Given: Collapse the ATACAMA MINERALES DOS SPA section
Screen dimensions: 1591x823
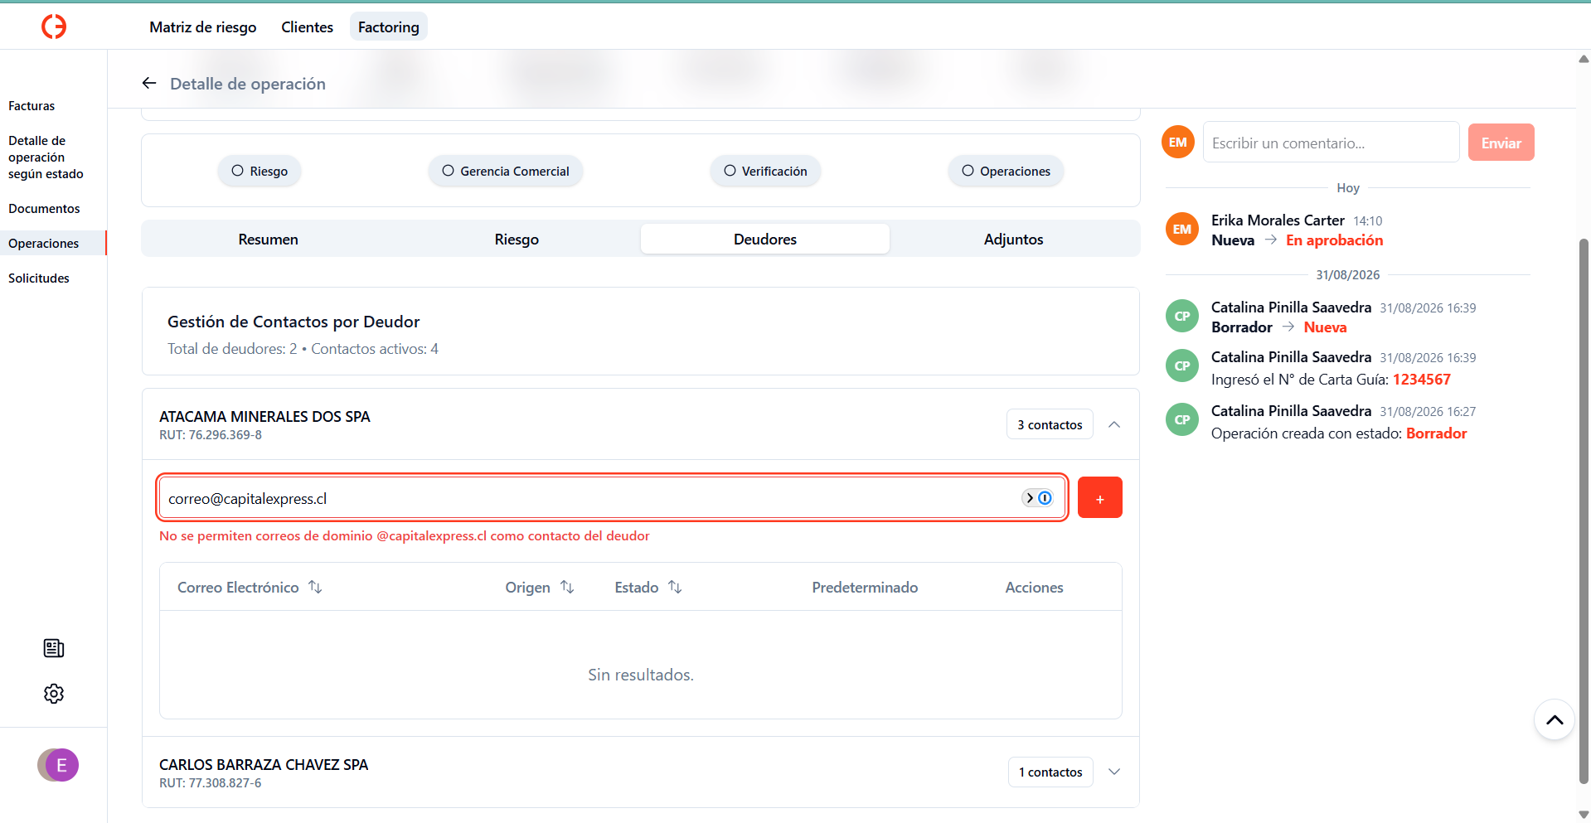Looking at the screenshot, I should [x=1114, y=424].
